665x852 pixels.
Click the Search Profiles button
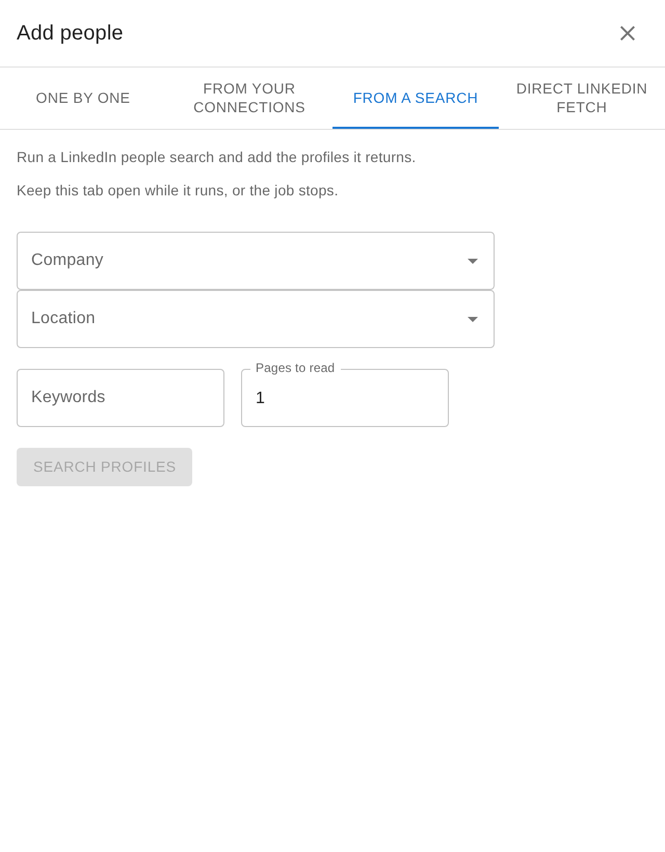point(104,467)
